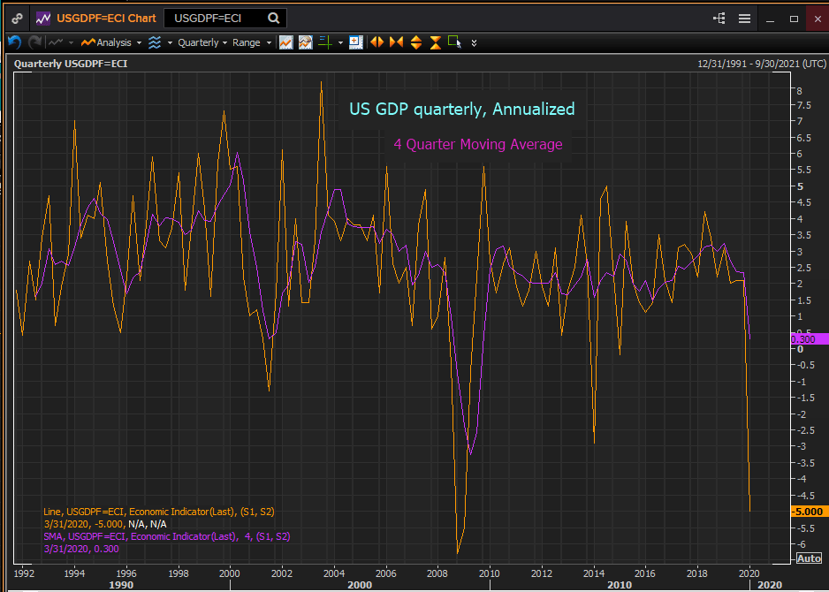
Task: Select the green crosshair tool
Action: (325, 42)
